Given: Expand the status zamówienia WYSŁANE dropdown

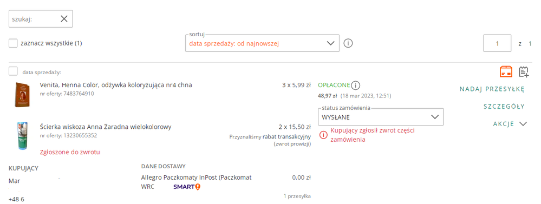Looking at the screenshot, I should tap(381, 117).
